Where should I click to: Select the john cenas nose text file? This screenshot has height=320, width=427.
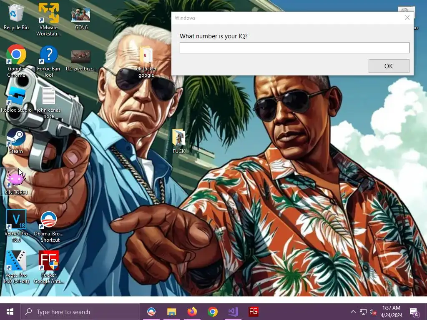coord(48,102)
